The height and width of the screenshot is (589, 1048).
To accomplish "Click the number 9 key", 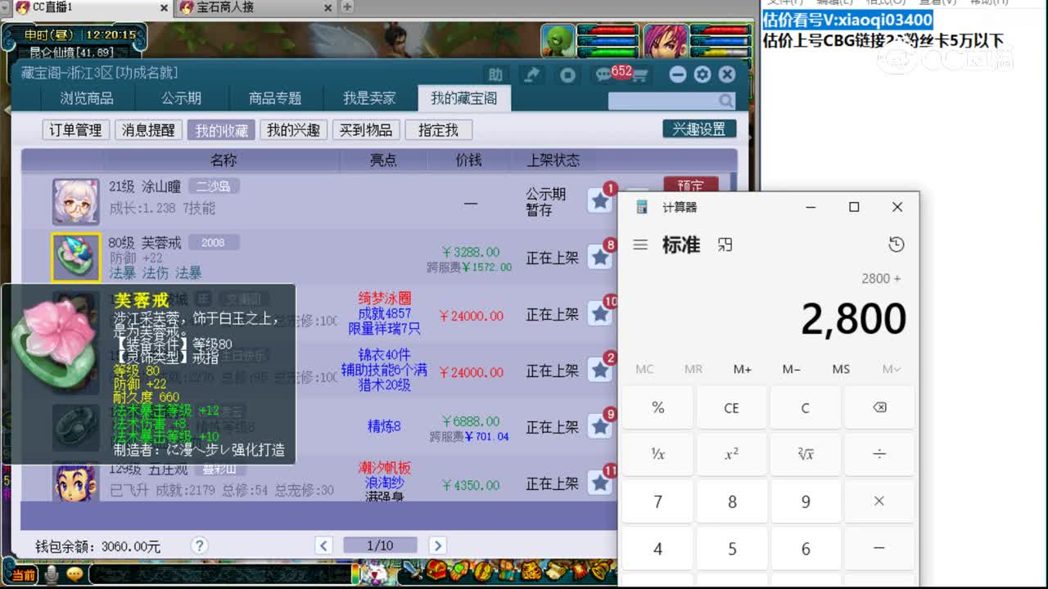I will (x=806, y=501).
